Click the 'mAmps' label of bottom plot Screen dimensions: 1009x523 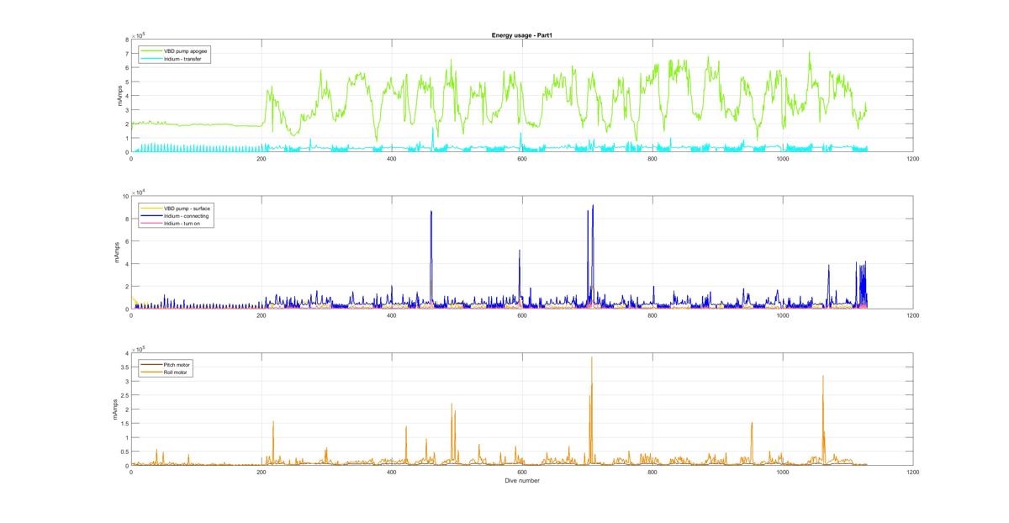pos(115,409)
